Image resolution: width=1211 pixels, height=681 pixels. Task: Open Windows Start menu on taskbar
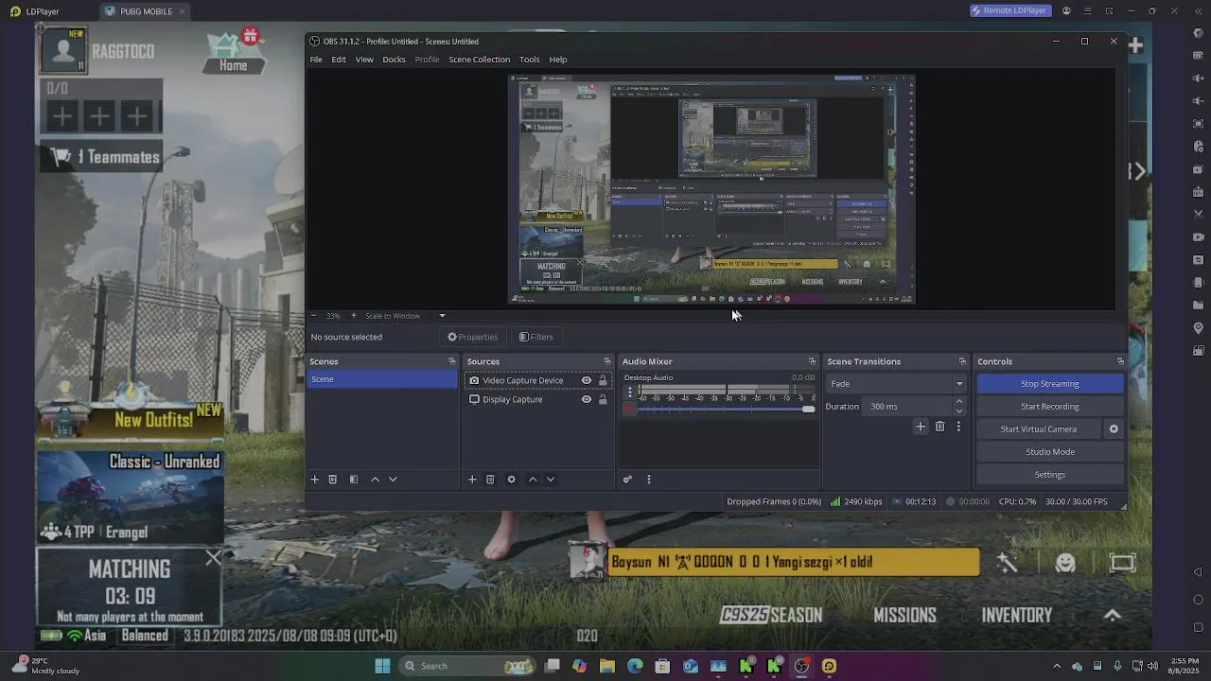[382, 666]
